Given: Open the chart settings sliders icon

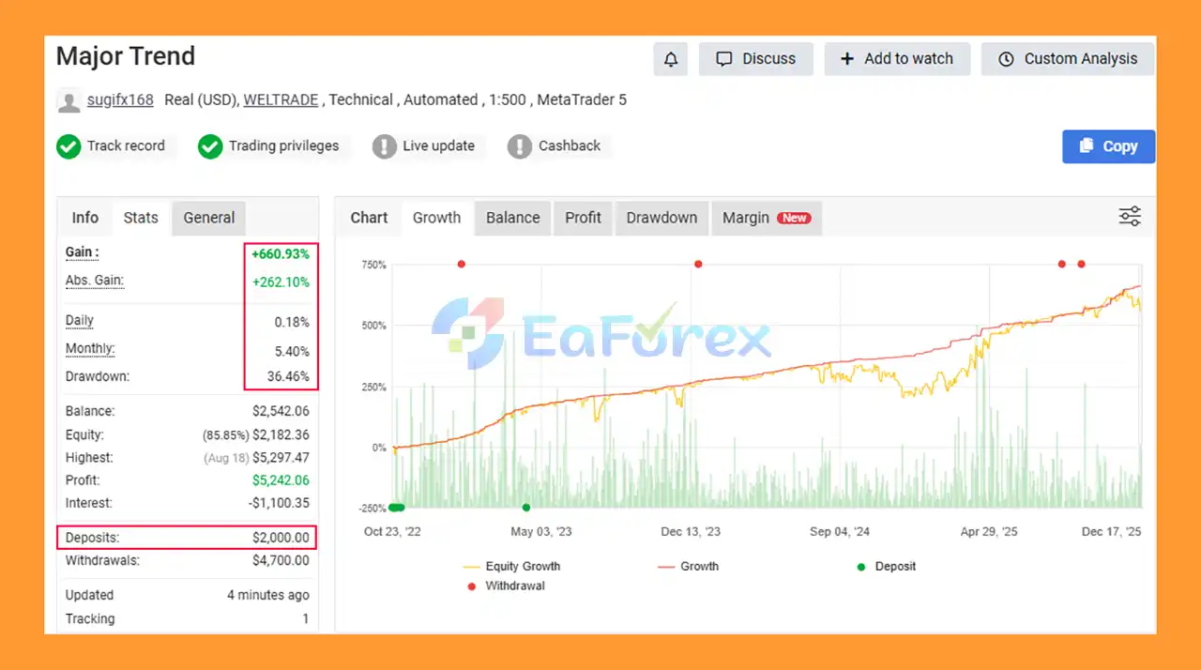Looking at the screenshot, I should 1130,217.
